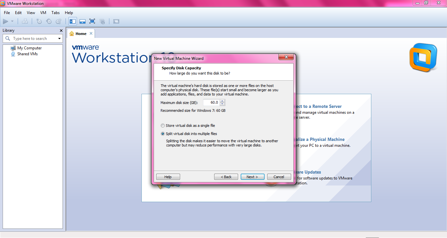Click the Next button in wizard
The height and width of the screenshot is (238, 447).
pyautogui.click(x=252, y=177)
